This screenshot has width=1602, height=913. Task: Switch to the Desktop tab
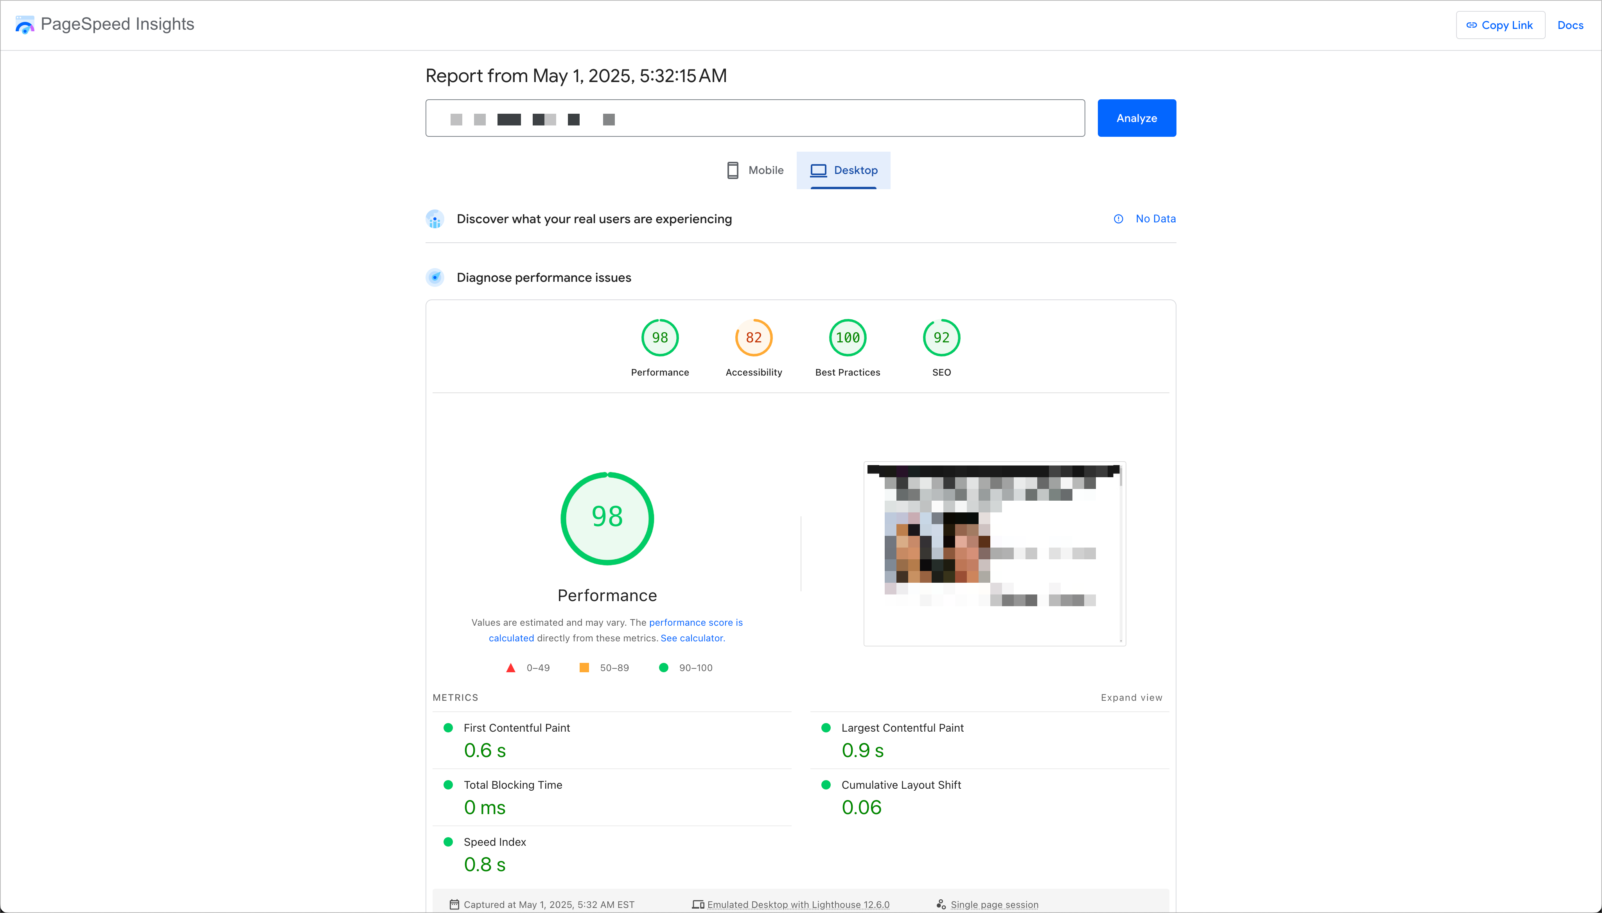pos(843,170)
